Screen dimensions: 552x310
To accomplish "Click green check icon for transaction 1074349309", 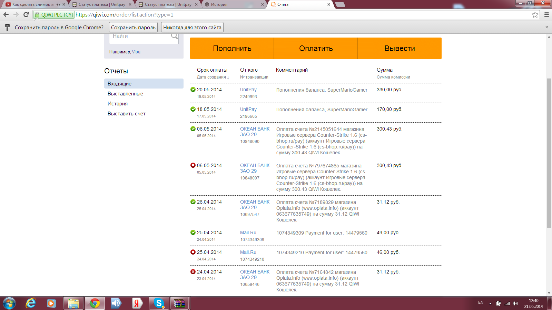I will [x=193, y=232].
